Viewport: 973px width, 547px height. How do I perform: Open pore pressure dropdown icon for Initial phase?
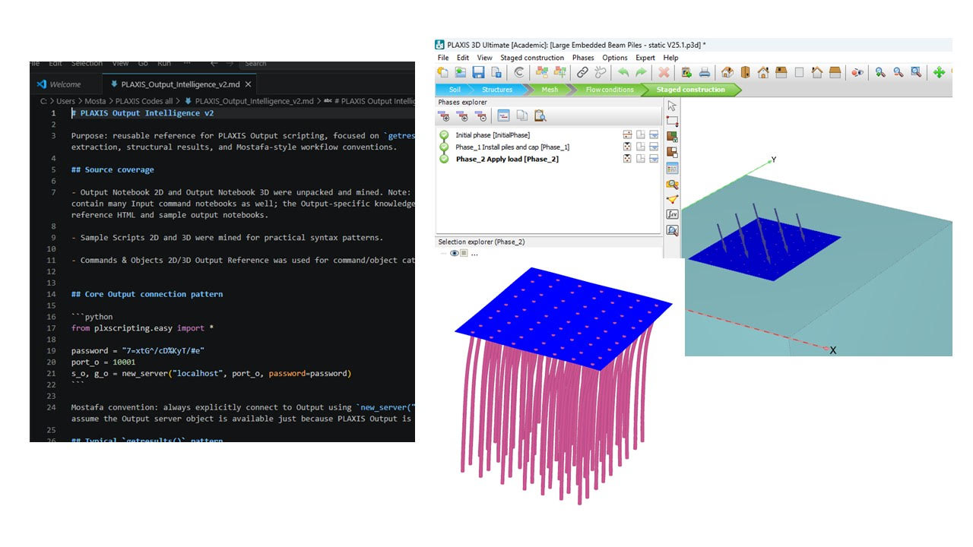coord(654,135)
